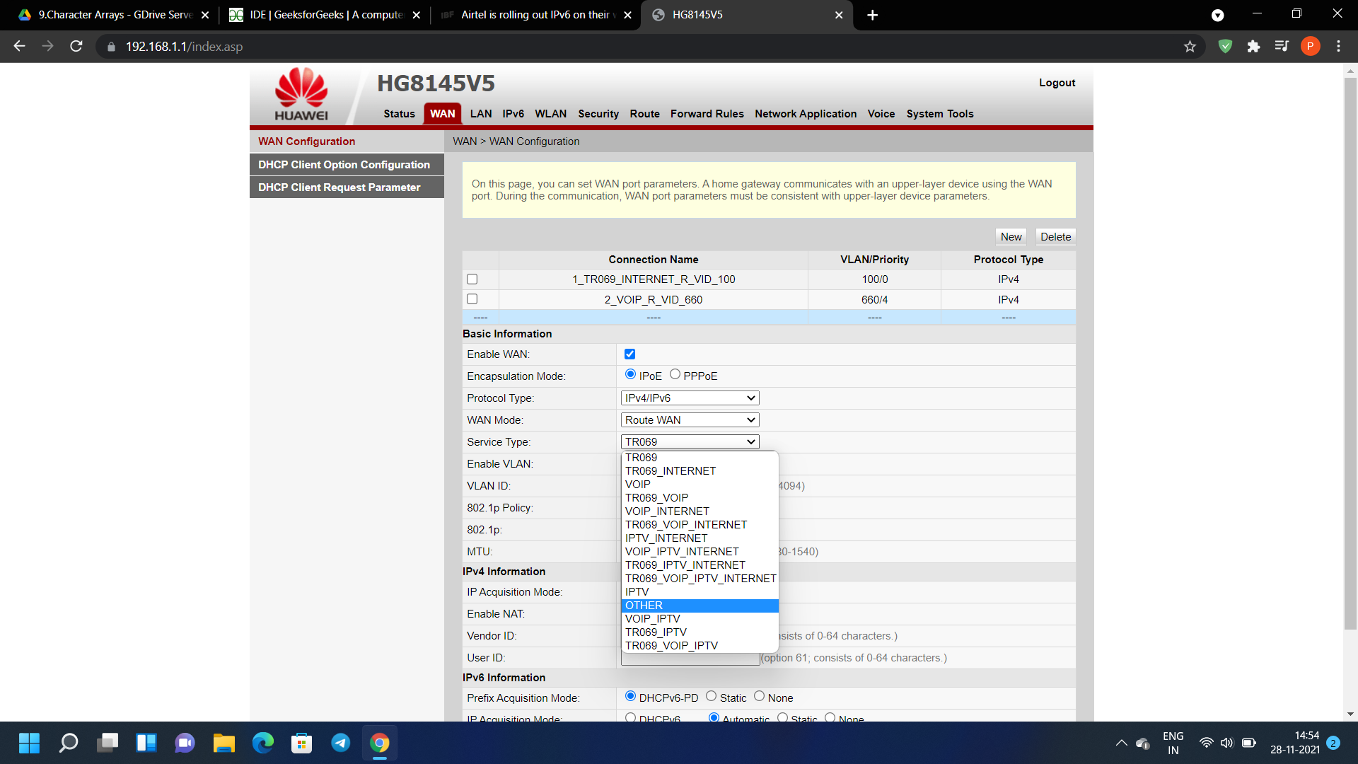Select PPPoE encapsulation mode

coord(675,374)
